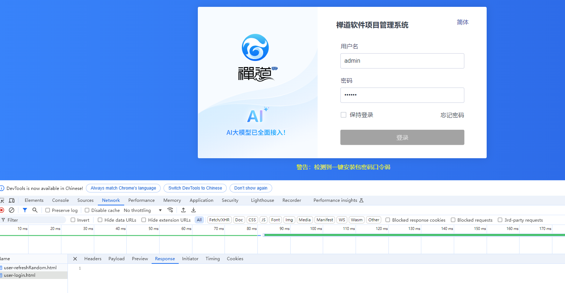Toggle the Invert filter checkbox
This screenshot has height=293, width=565.
coord(73,220)
